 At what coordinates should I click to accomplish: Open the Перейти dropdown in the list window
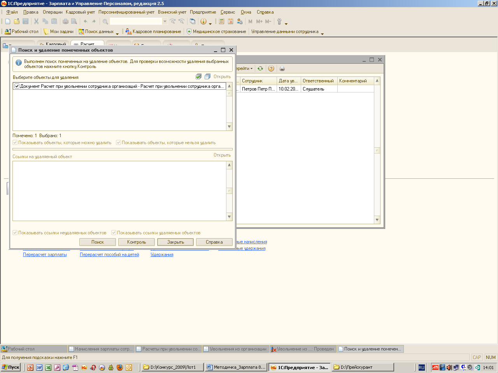244,68
